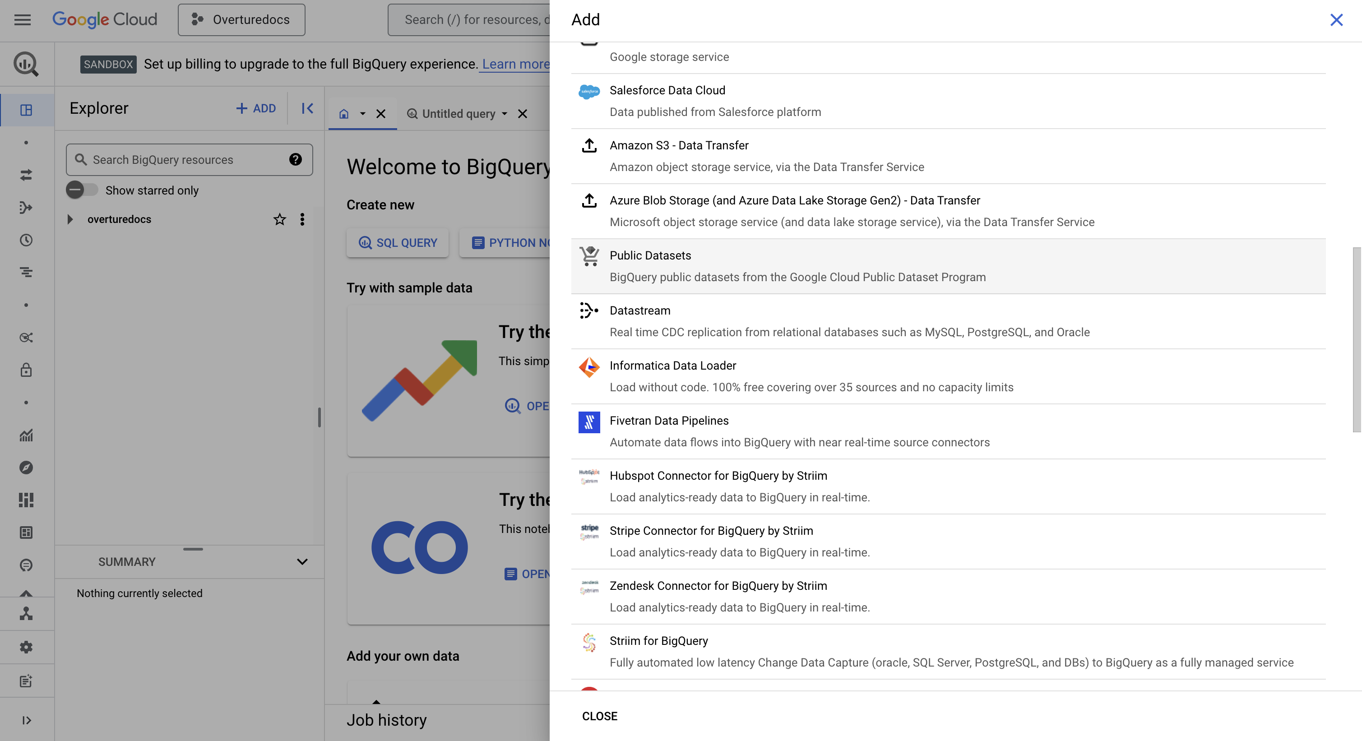This screenshot has width=1362, height=741.
Task: Click the summary panel drag handle
Action: click(193, 549)
